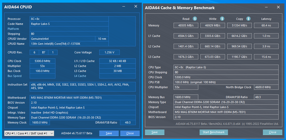Image resolution: width=286 pixels, height=140 pixels.
Task: Click the Bus Speed link label
Action: (x=15, y=76)
